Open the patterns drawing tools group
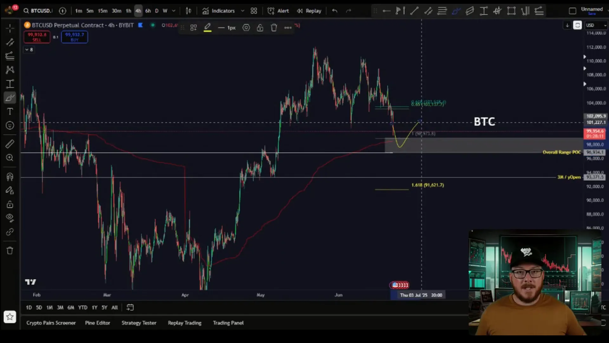The width and height of the screenshot is (609, 343). coord(10,70)
